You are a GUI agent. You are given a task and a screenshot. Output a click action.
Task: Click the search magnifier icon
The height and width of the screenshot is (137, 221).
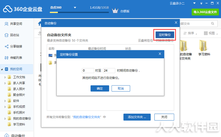tap(212, 24)
